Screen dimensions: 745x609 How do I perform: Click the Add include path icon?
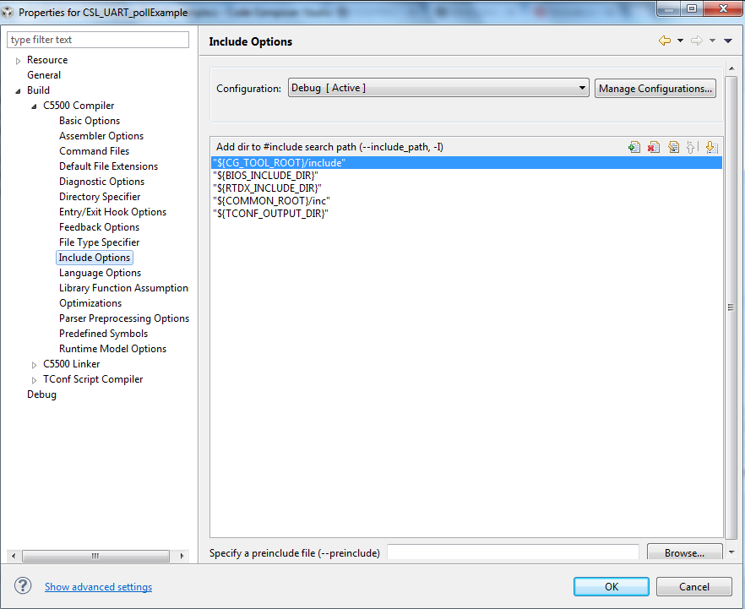pos(634,147)
